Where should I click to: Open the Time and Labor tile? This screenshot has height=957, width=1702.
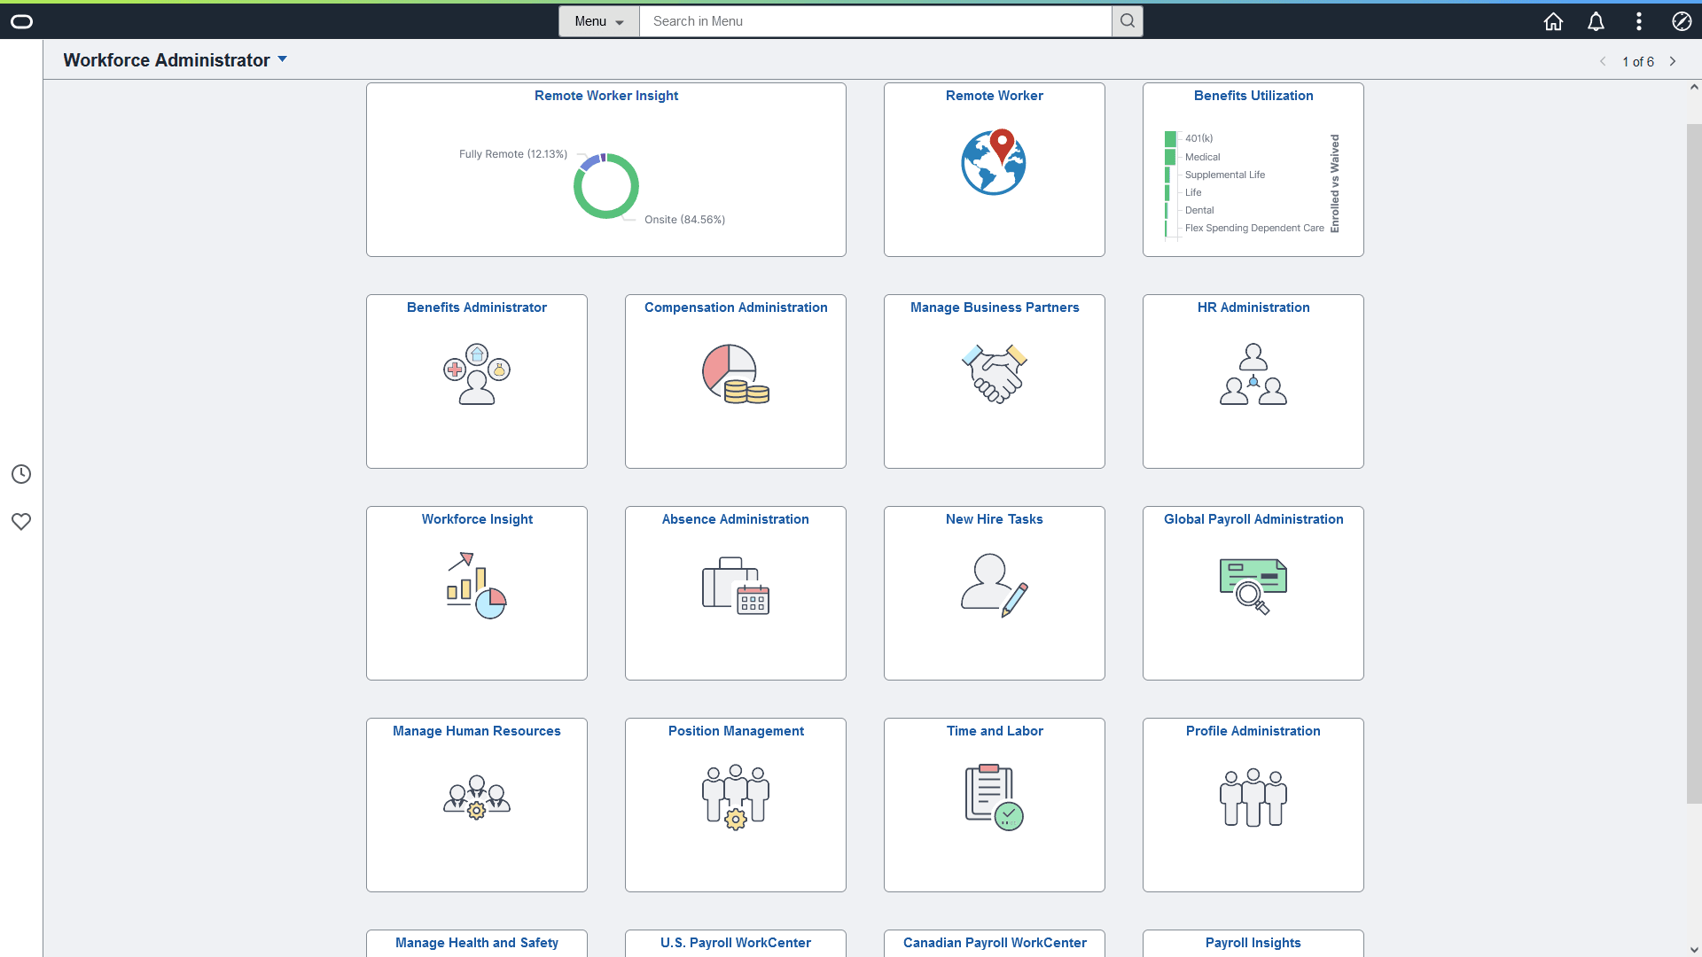tap(994, 805)
